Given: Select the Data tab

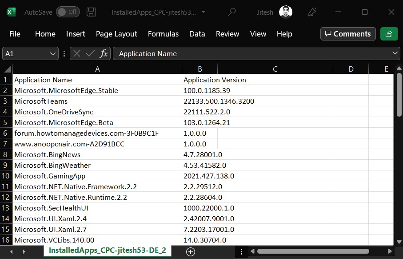Looking at the screenshot, I should click(197, 34).
